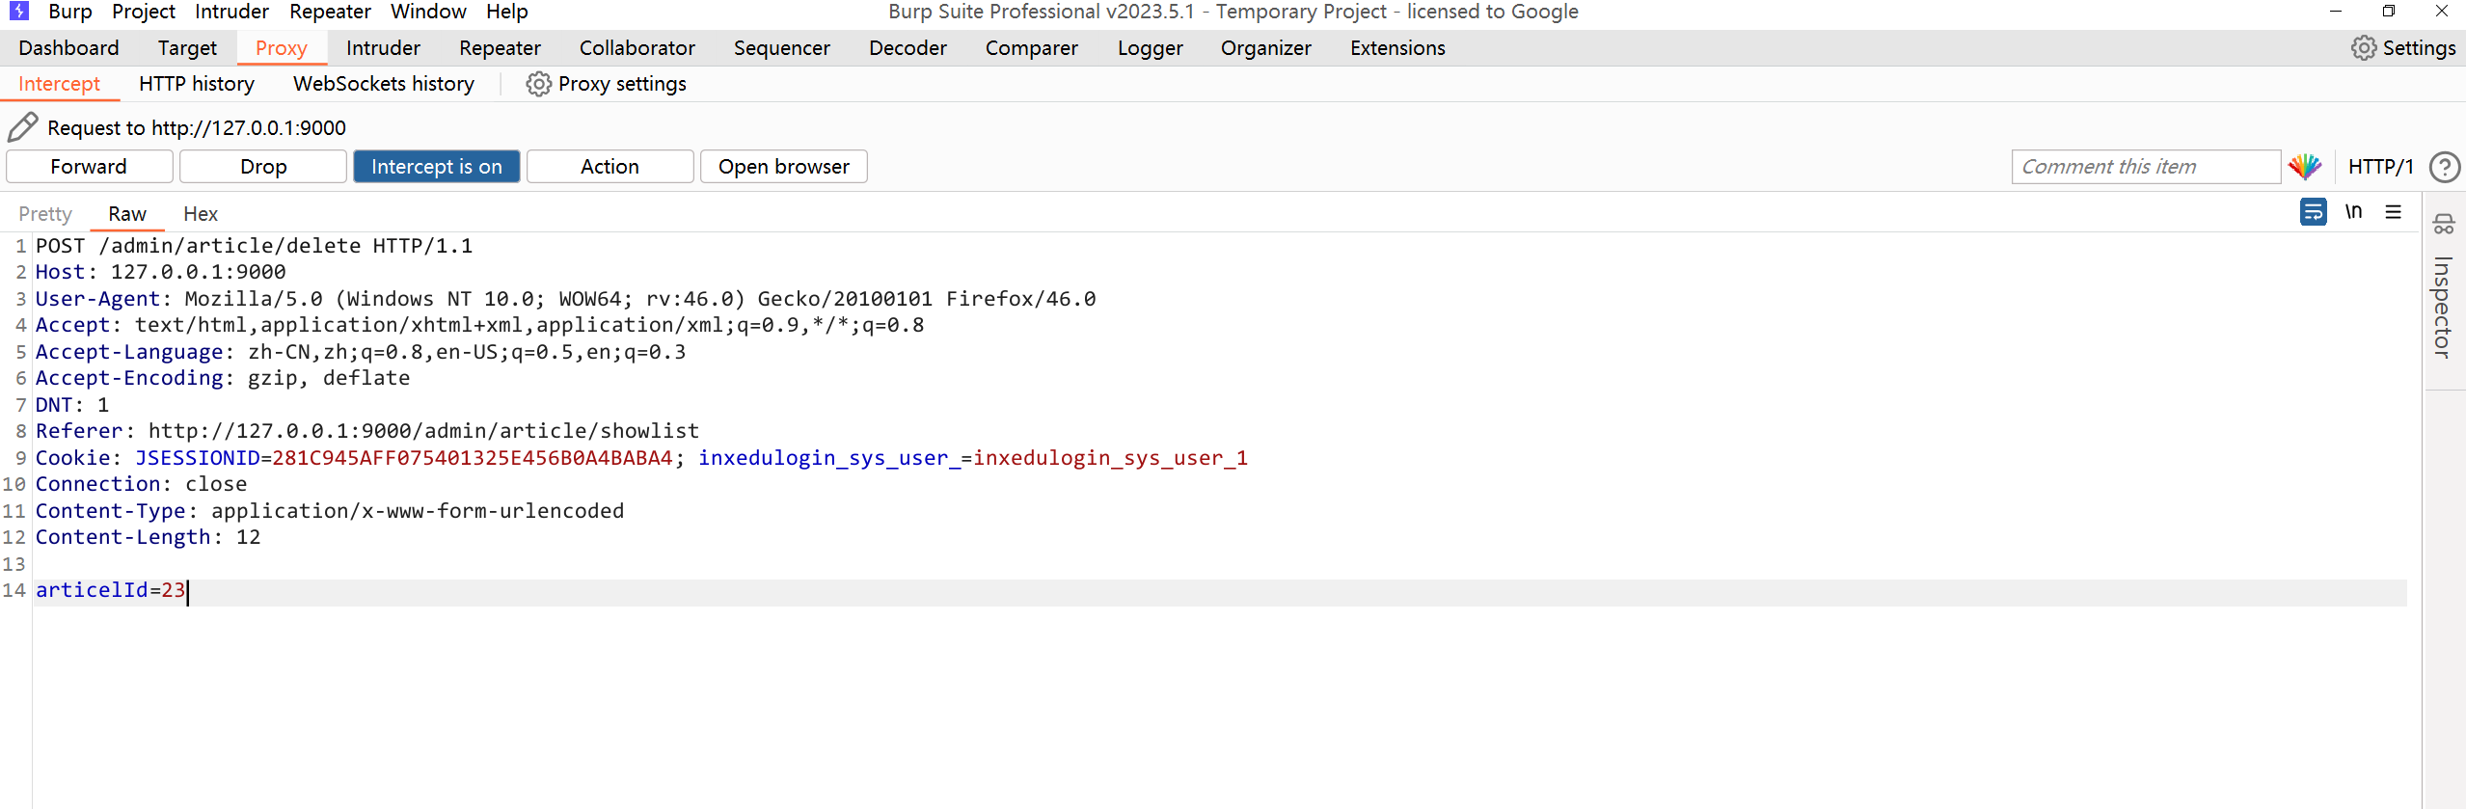Click the POST /admin/article/delete request line
Viewport: 2466px width, 809px height.
click(255, 246)
